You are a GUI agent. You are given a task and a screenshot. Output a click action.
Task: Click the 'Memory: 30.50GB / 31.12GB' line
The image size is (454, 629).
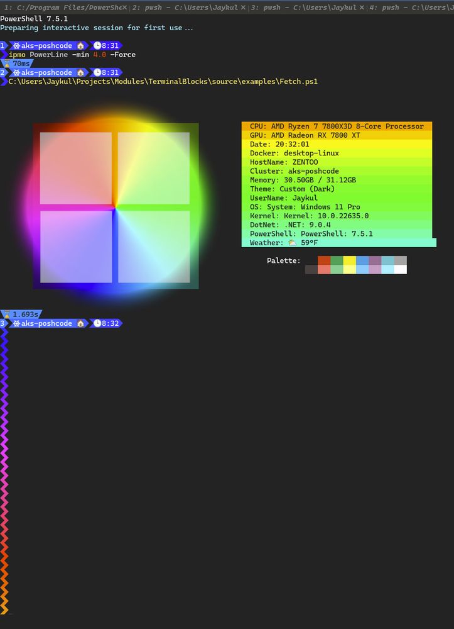(337, 180)
